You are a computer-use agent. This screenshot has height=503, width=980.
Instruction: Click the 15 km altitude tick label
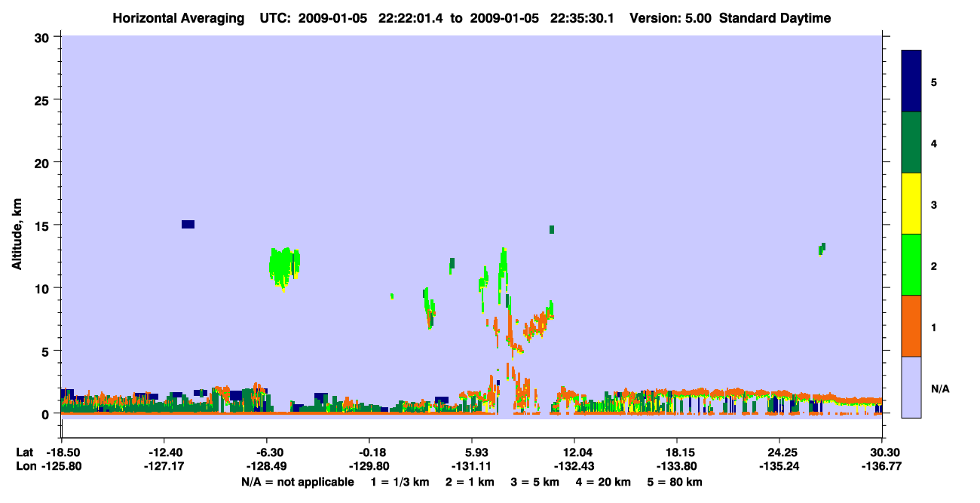coord(43,225)
